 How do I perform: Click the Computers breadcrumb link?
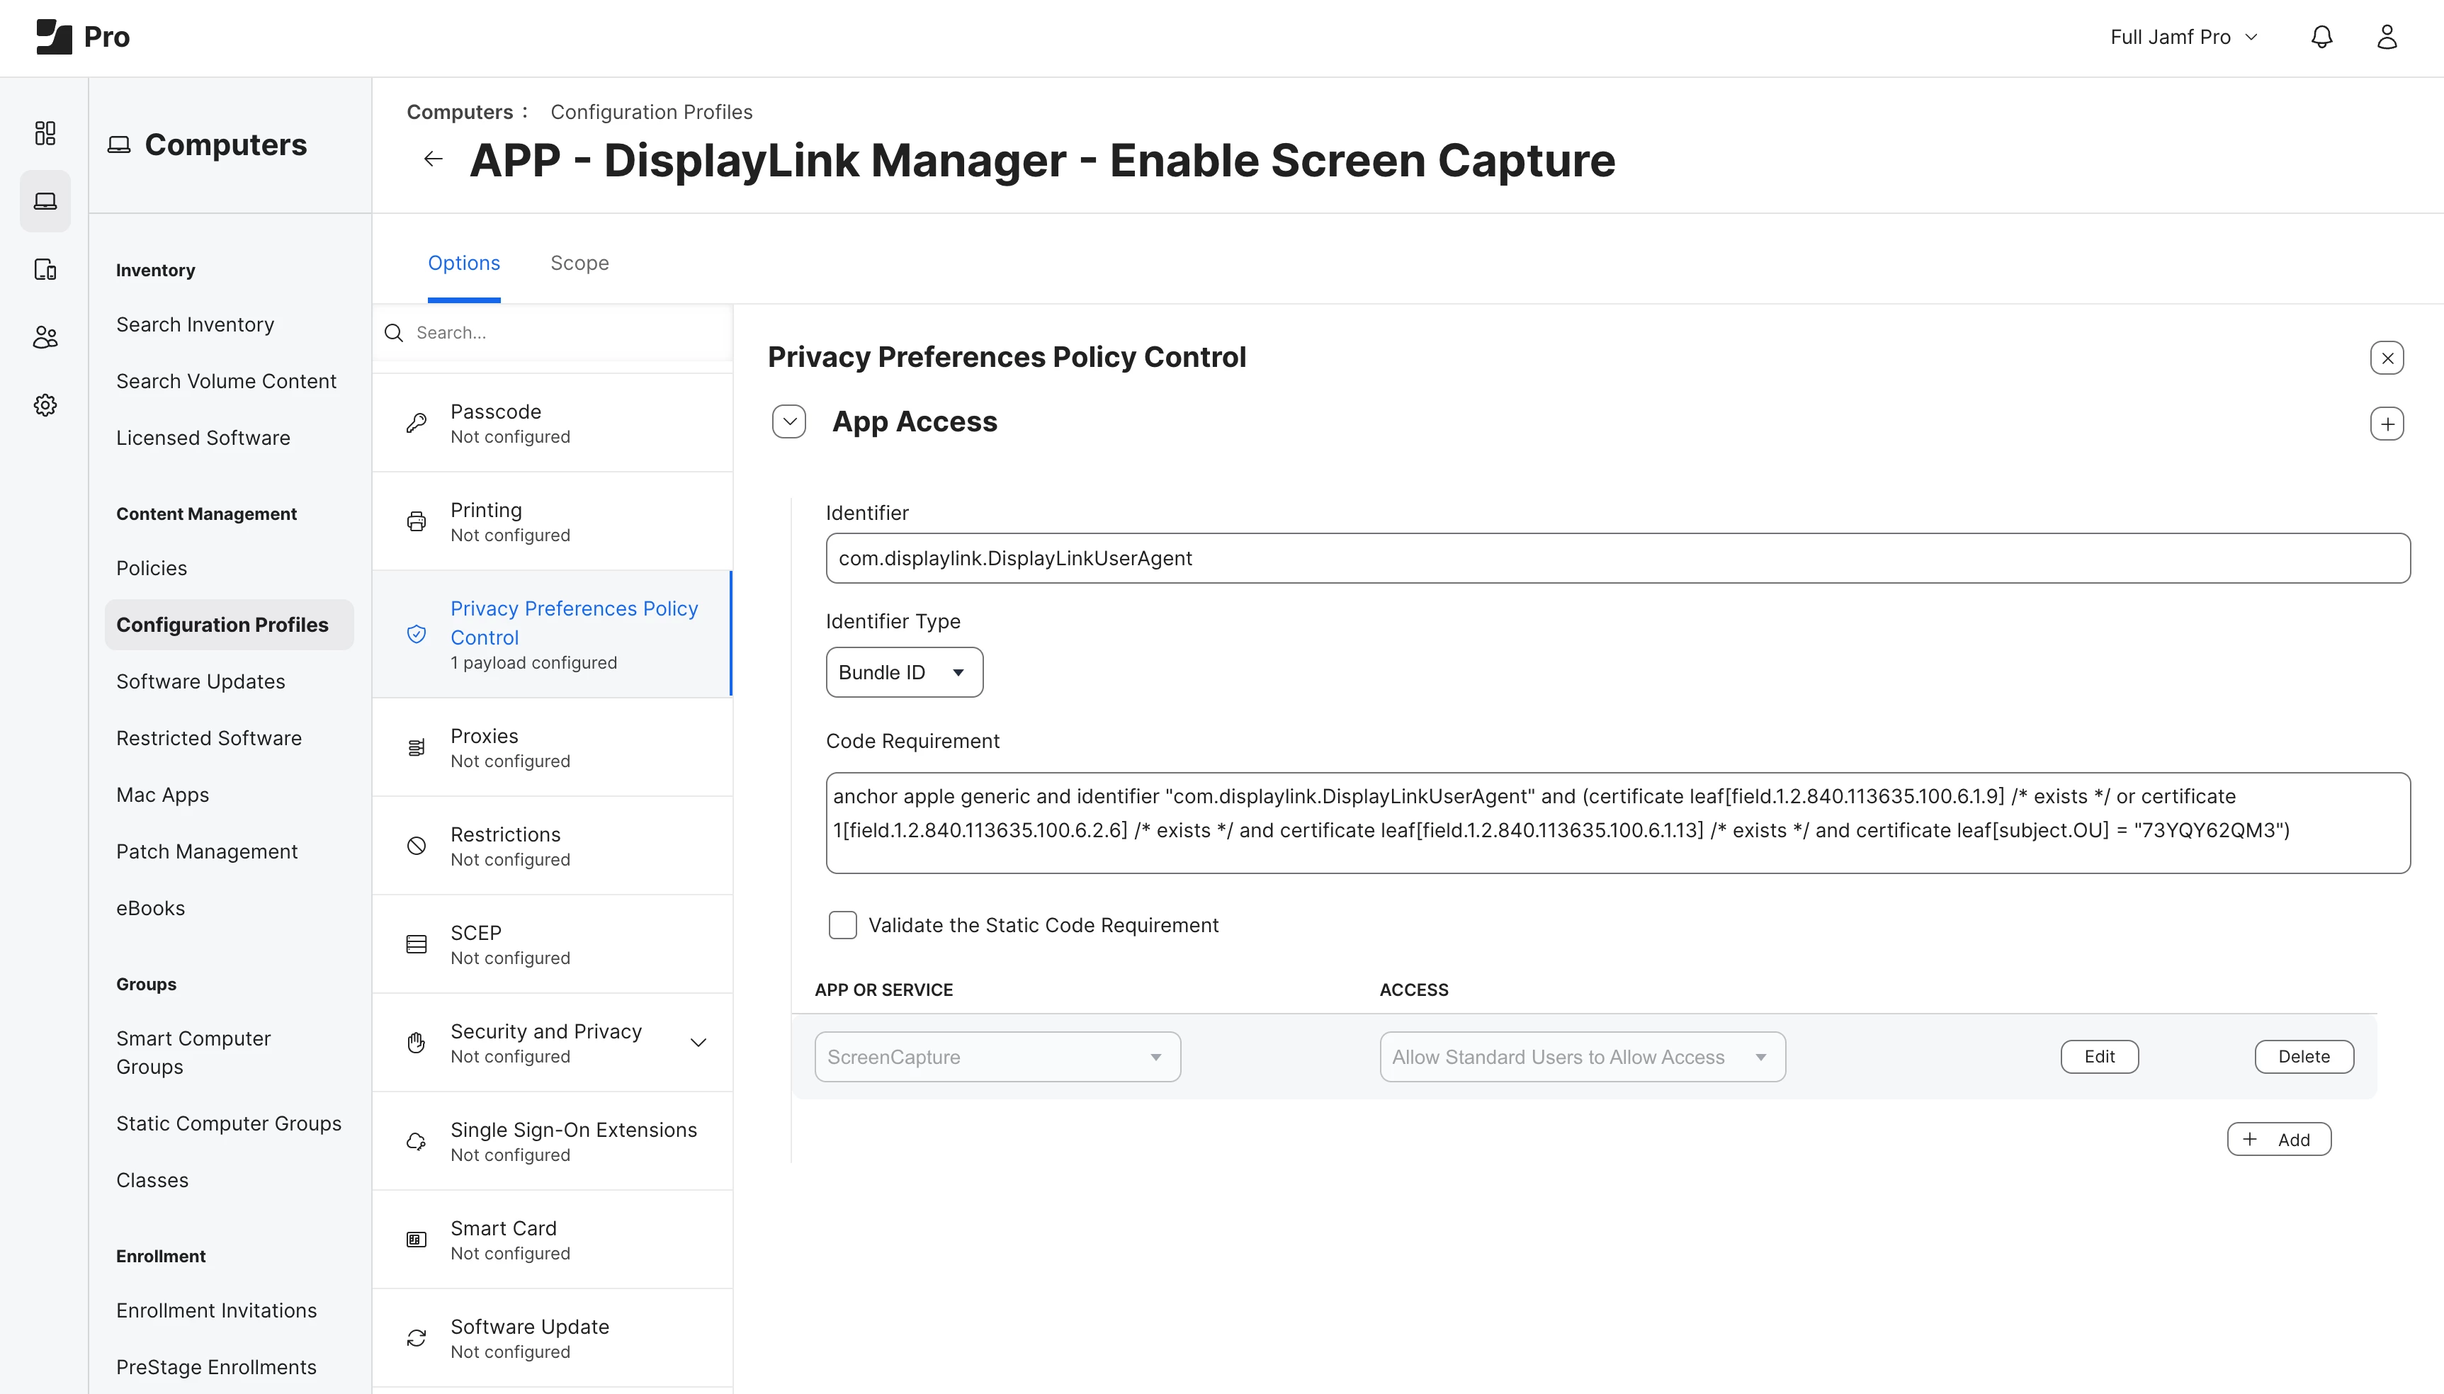coord(460,112)
